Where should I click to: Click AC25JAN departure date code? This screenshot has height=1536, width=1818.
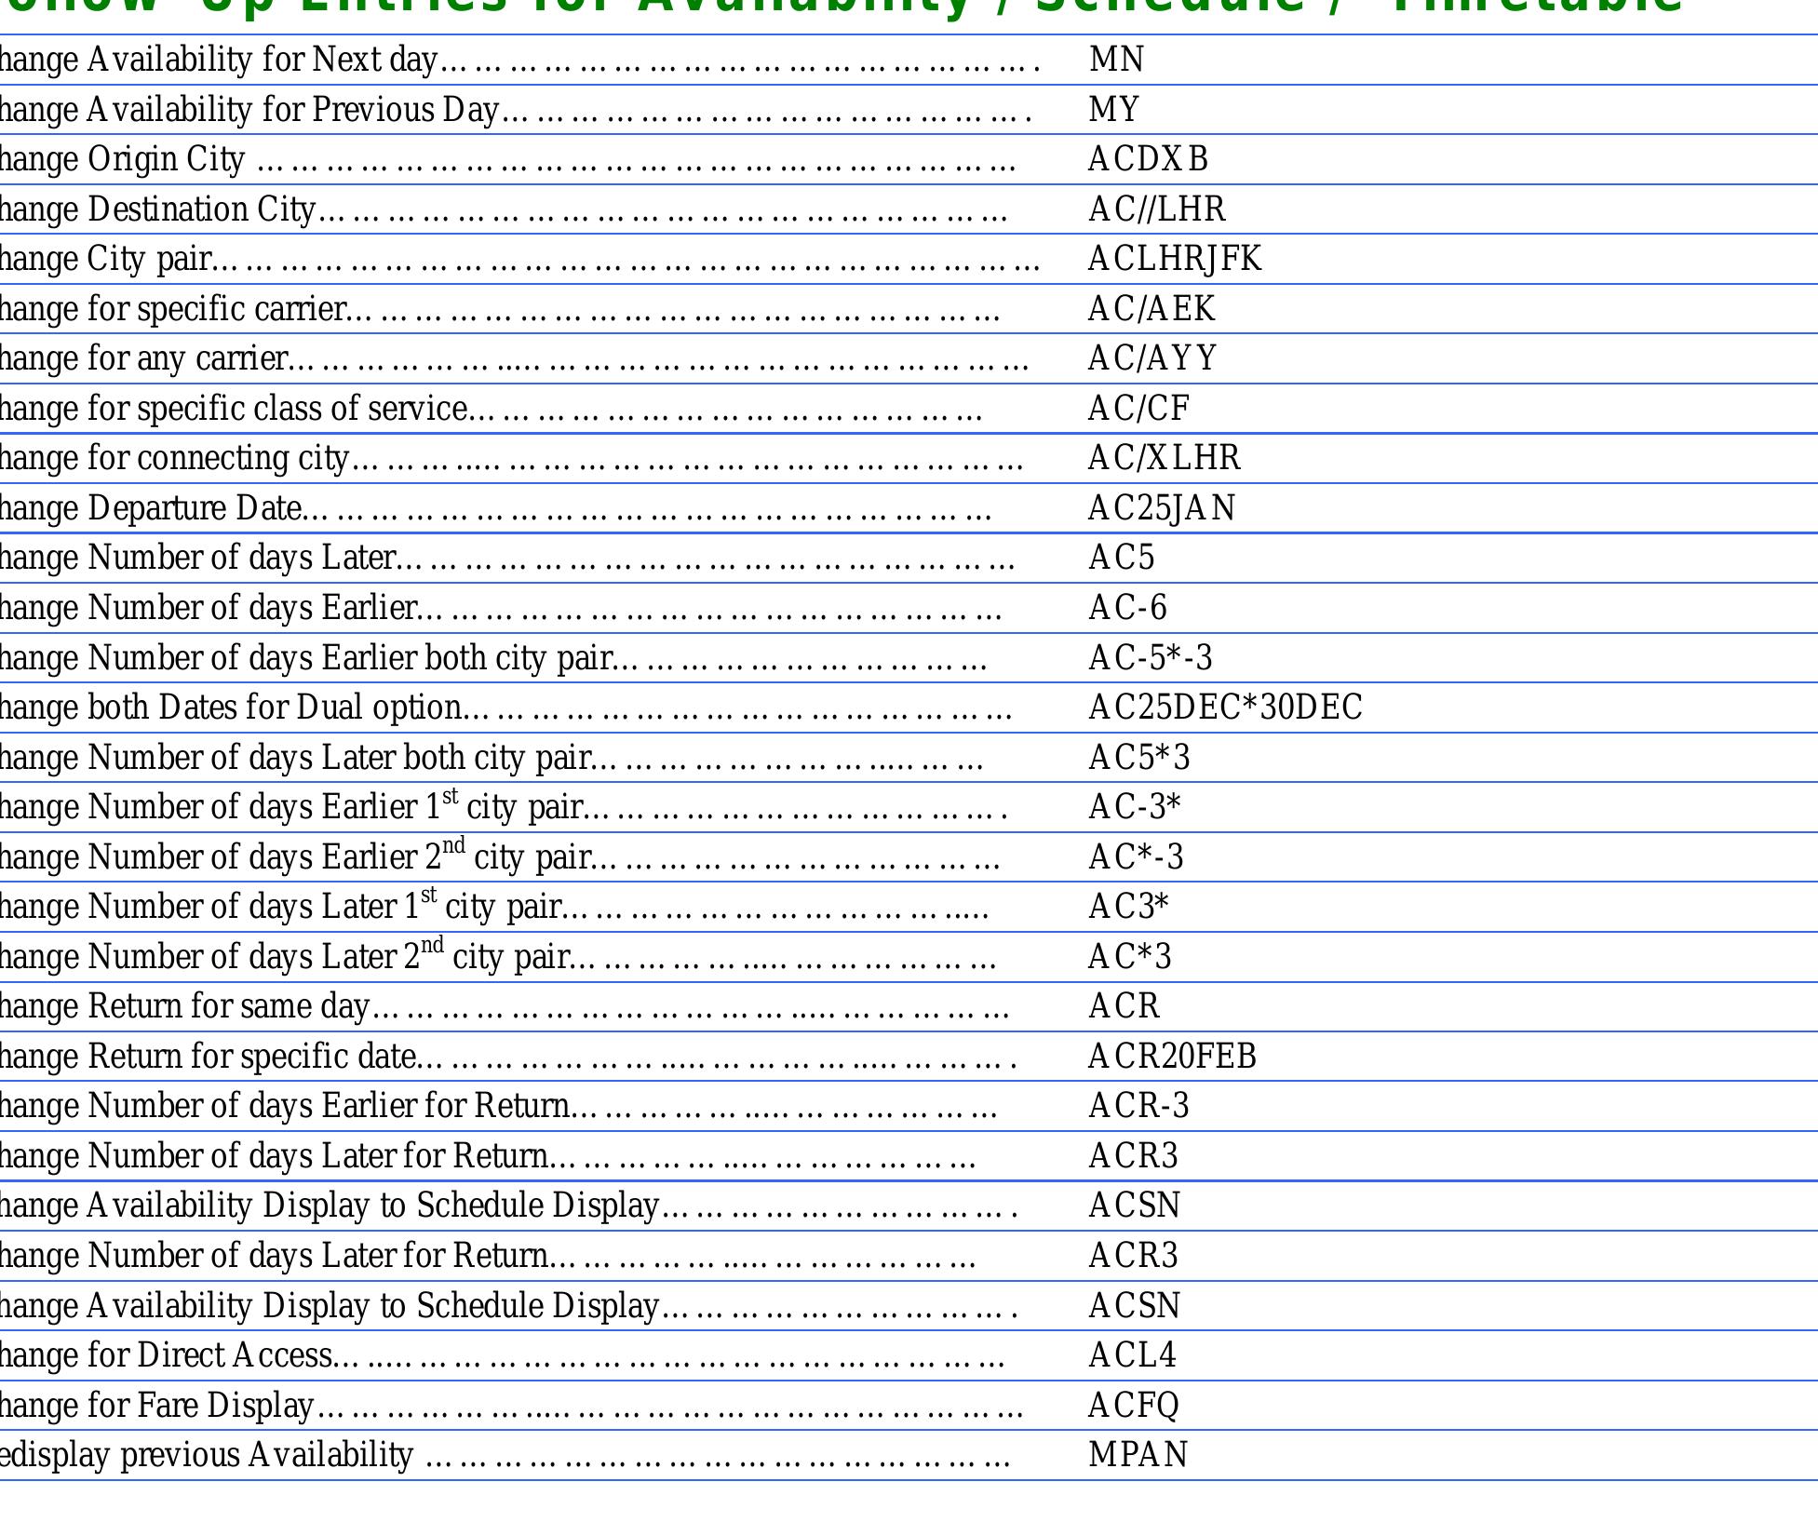[x=1162, y=508]
